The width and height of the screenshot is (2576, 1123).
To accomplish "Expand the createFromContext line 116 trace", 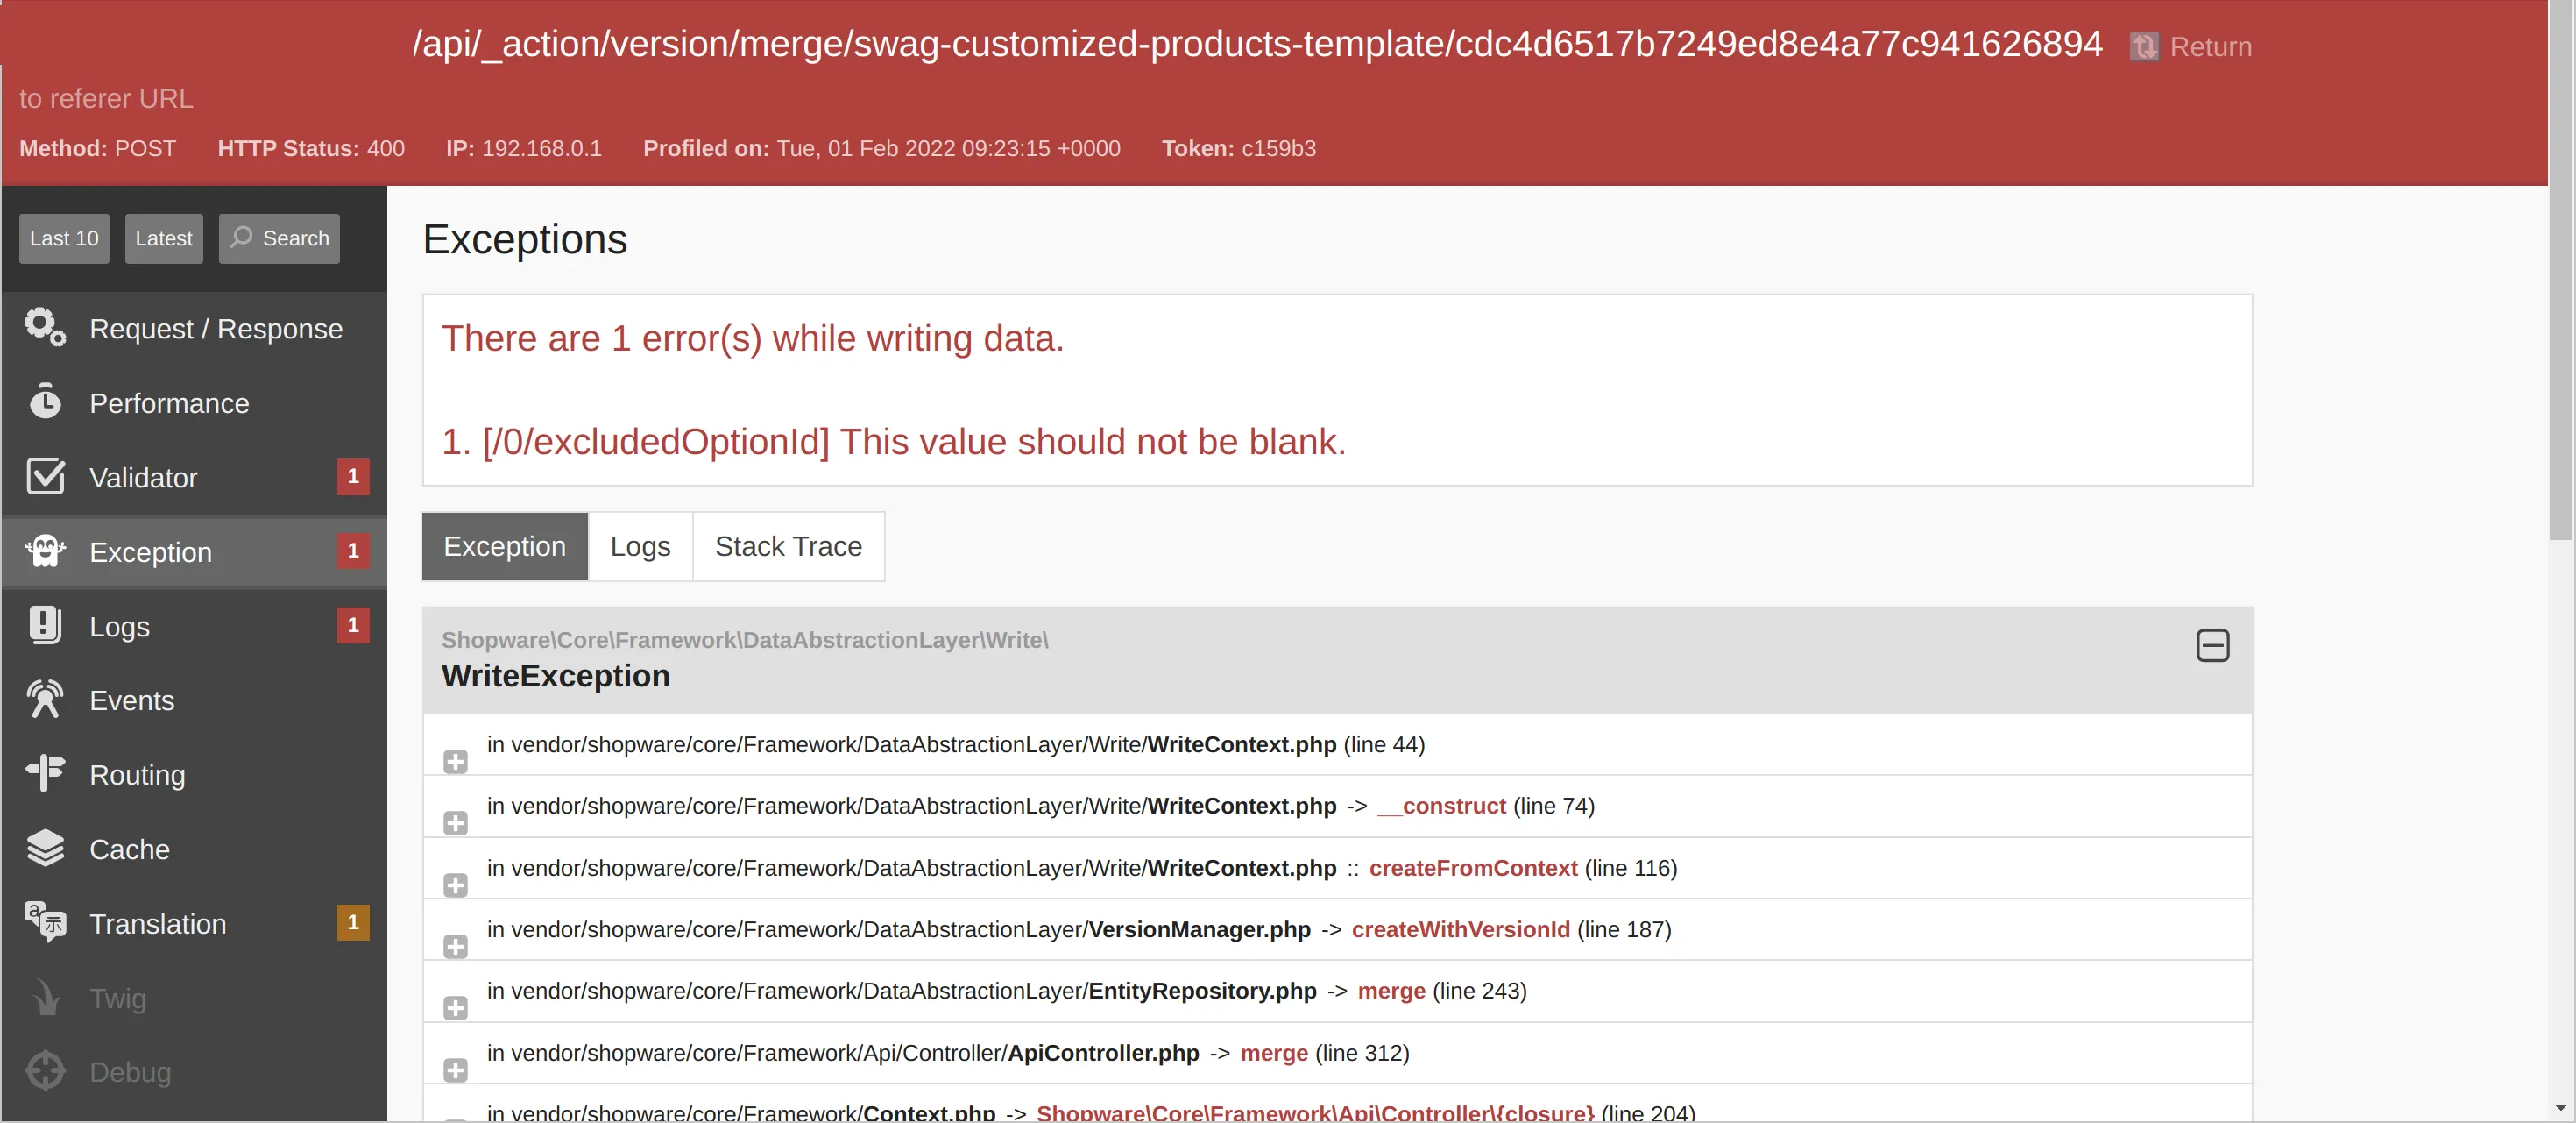I will click(455, 885).
